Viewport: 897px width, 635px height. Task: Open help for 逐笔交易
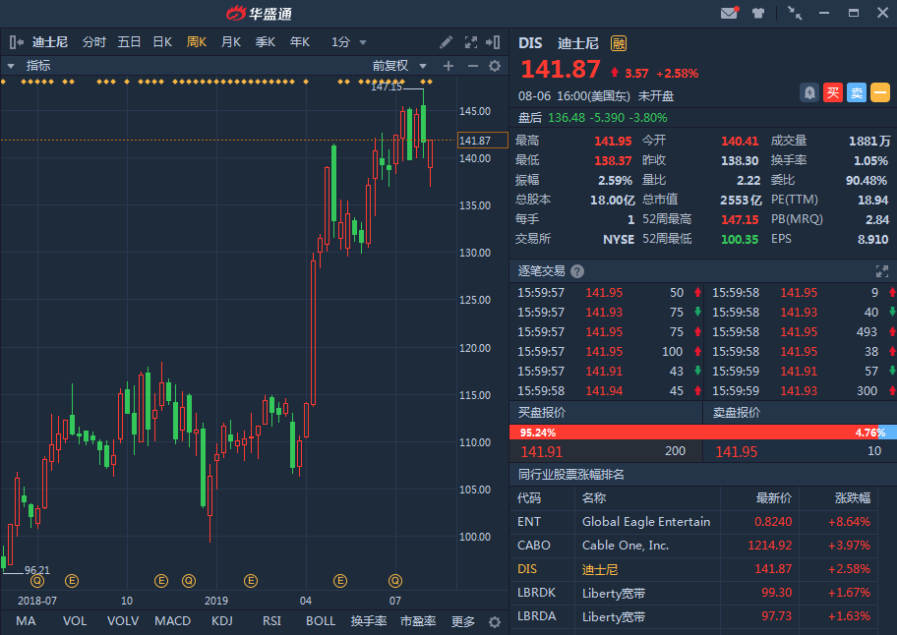[577, 271]
